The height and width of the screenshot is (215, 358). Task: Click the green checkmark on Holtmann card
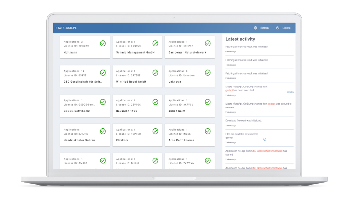coord(103,43)
